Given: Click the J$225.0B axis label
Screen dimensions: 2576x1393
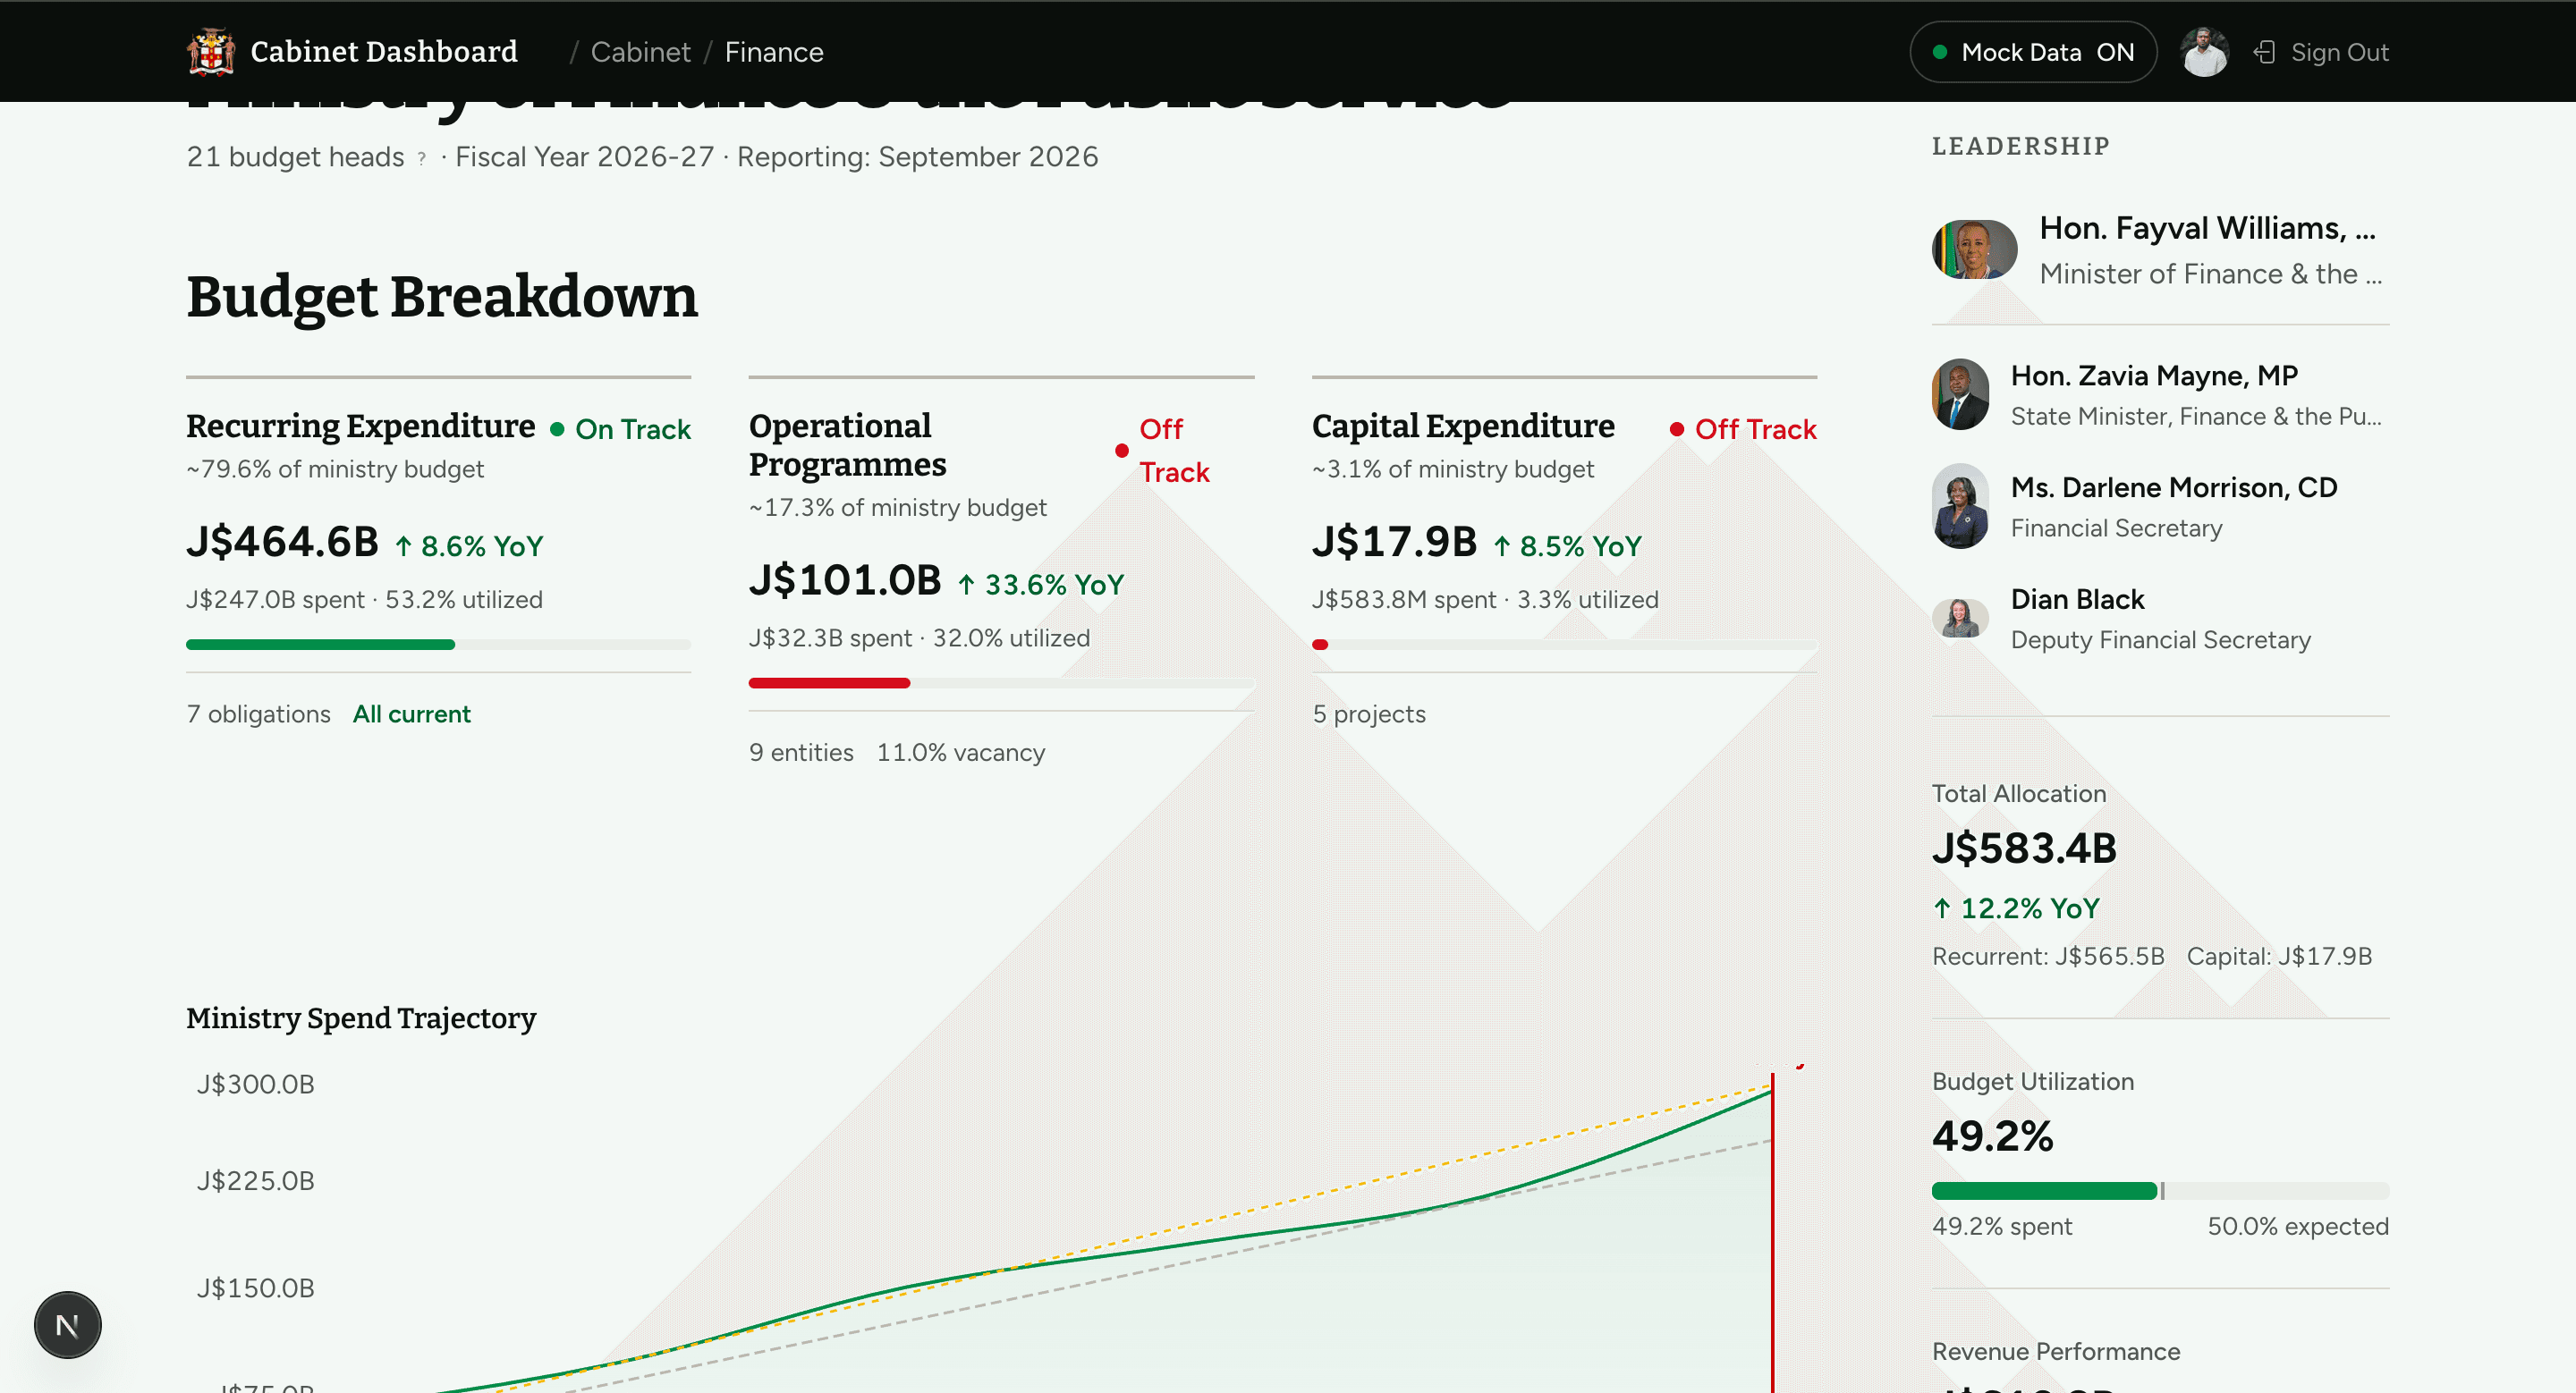Looking at the screenshot, I should click(256, 1181).
